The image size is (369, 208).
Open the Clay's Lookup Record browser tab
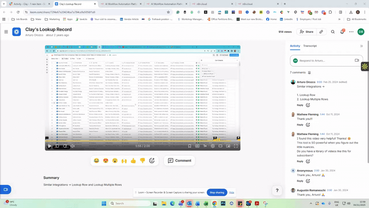coord(74,4)
